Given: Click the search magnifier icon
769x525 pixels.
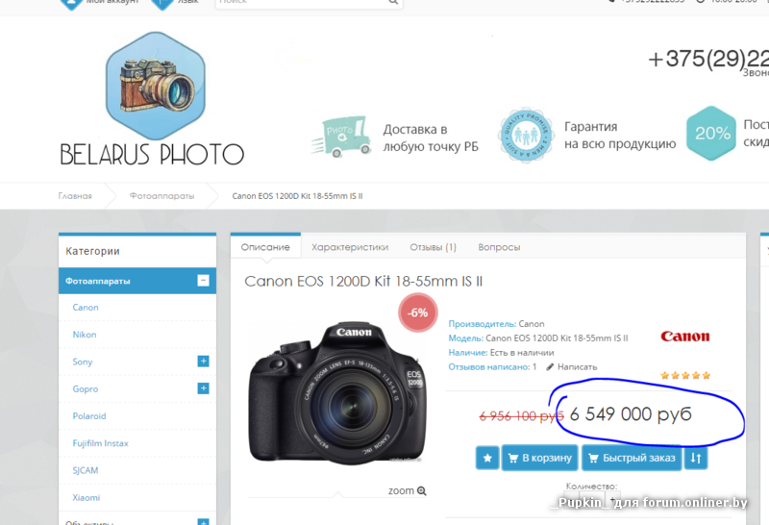Looking at the screenshot, I should 393,2.
